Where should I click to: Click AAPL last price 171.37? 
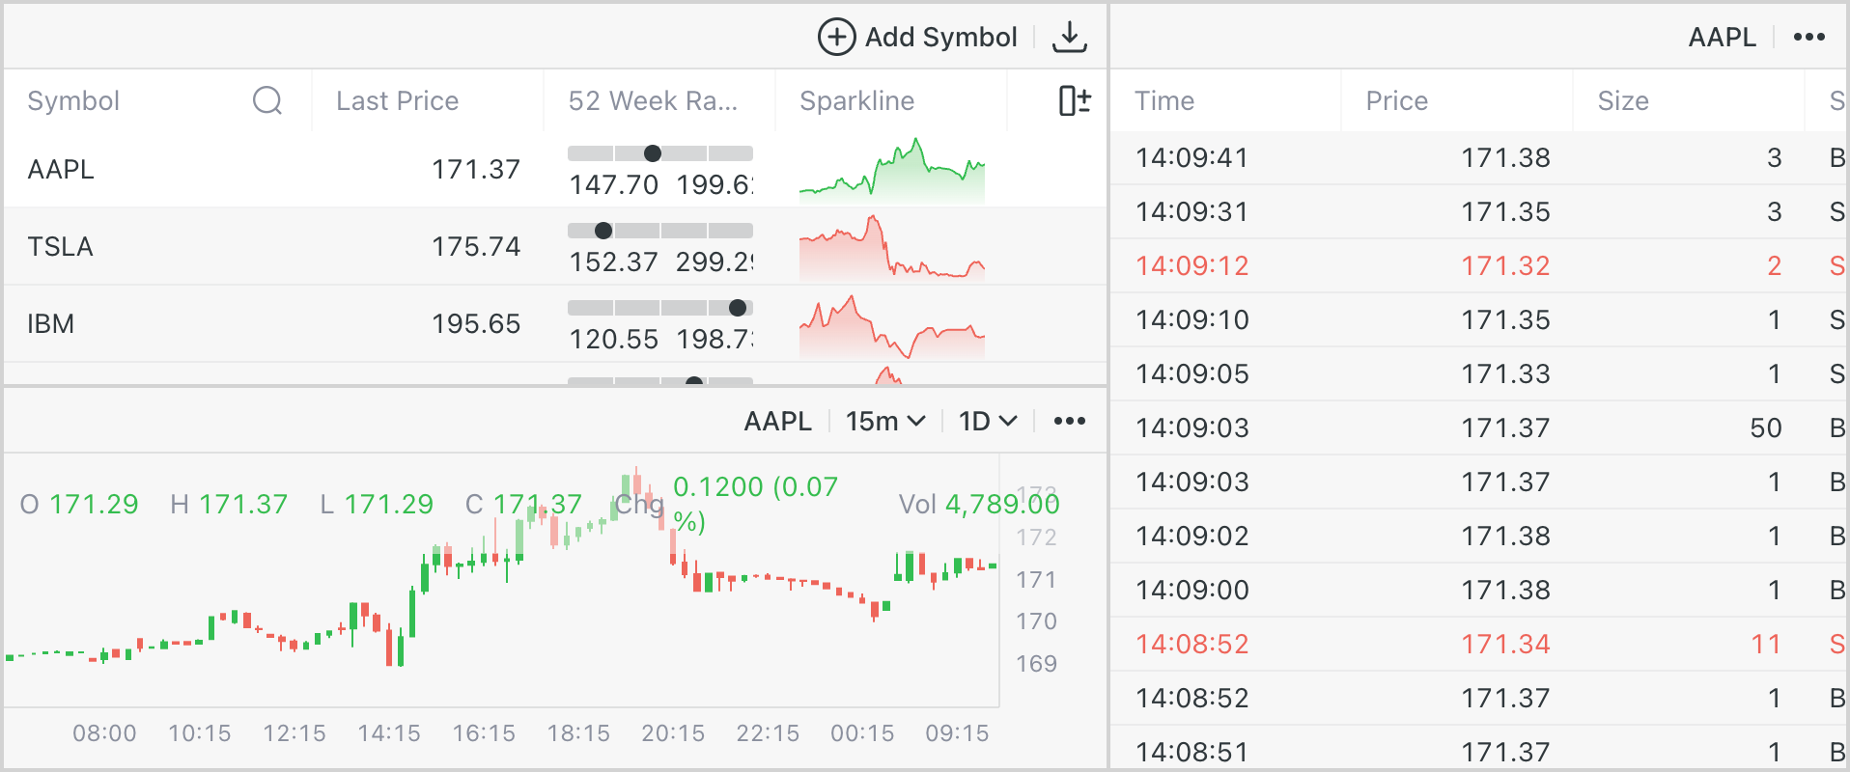(x=476, y=169)
